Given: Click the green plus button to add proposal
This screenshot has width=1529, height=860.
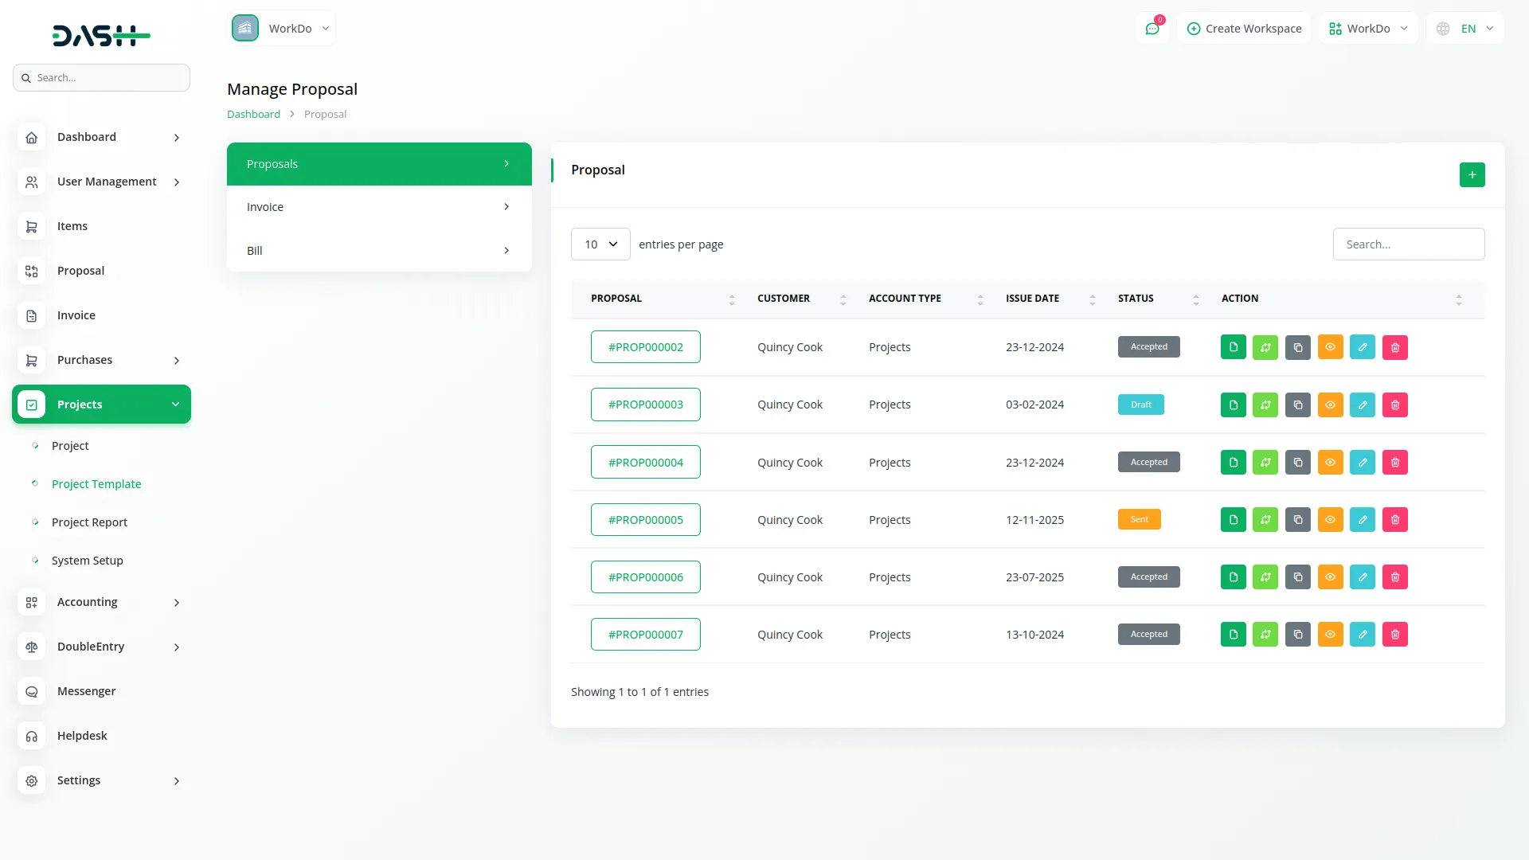Looking at the screenshot, I should tap(1472, 174).
